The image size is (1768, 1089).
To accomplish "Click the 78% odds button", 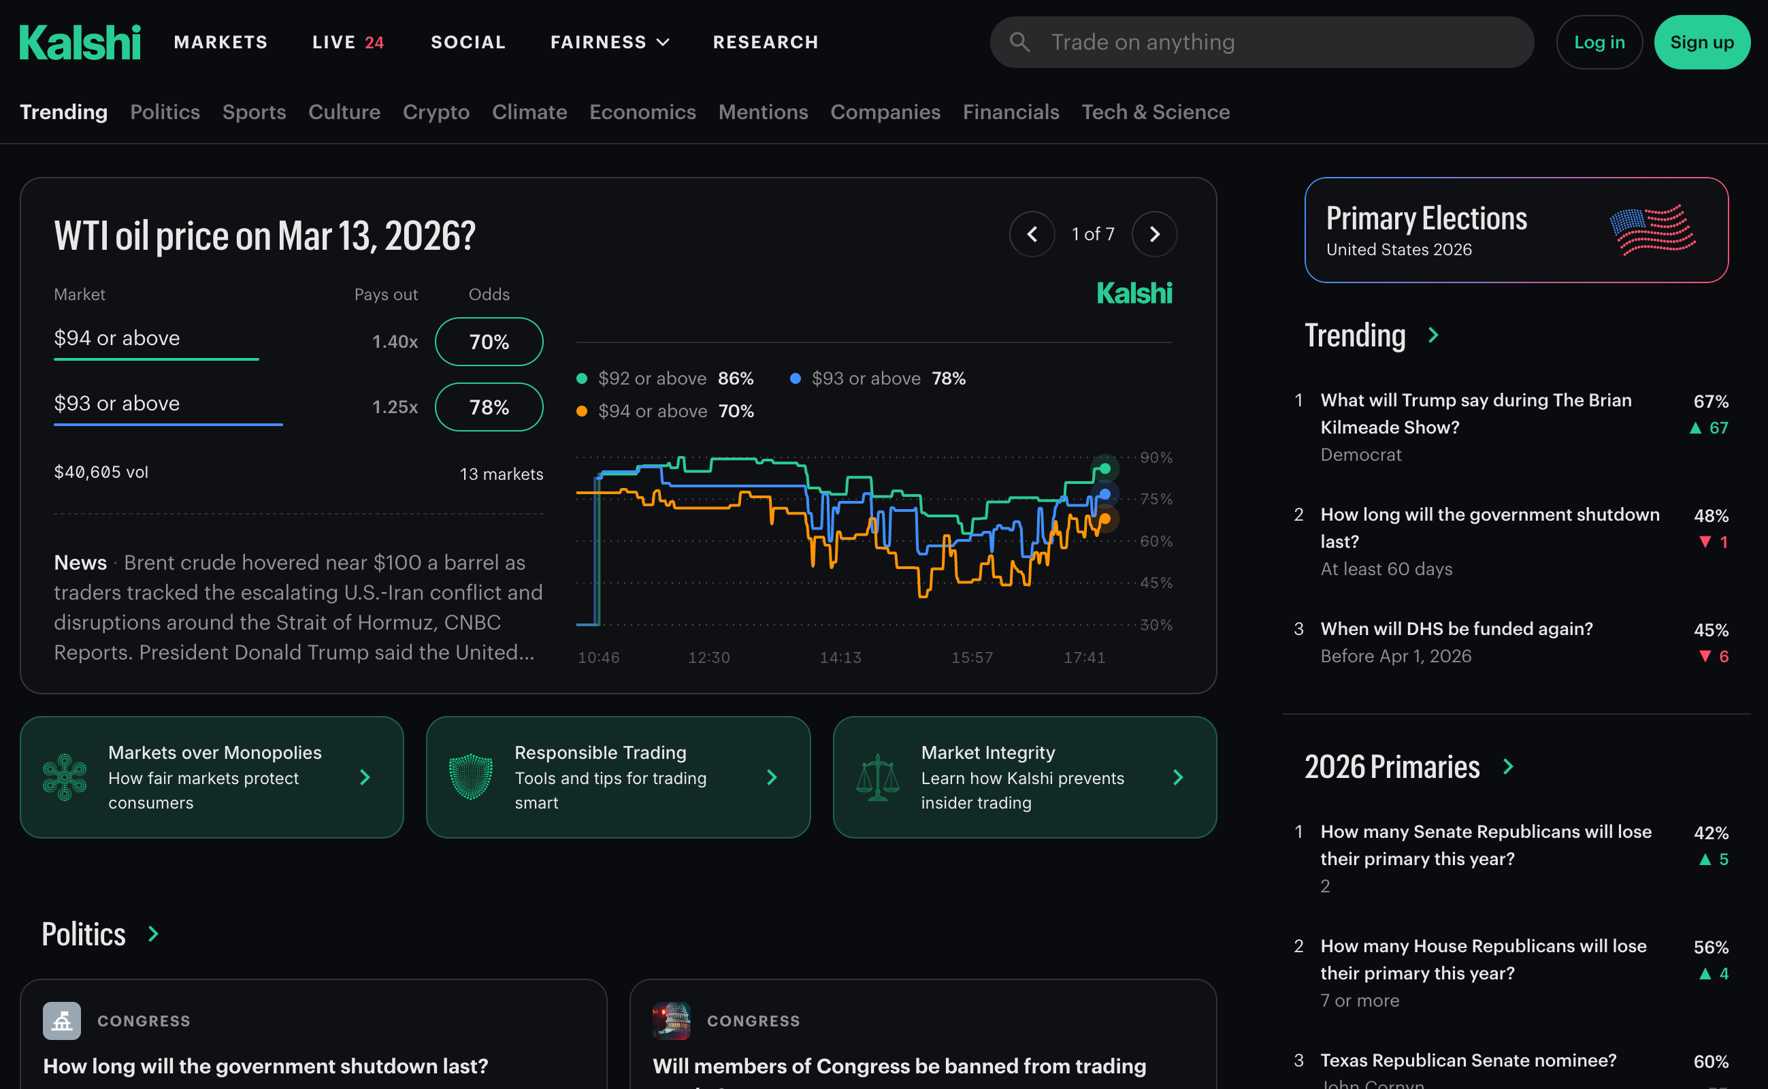I will [489, 407].
